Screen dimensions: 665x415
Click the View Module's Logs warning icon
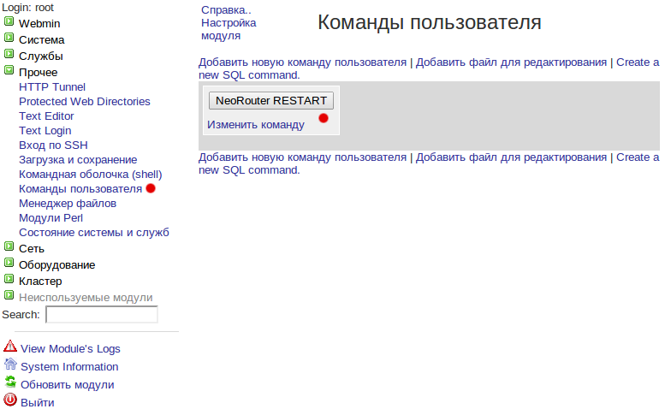coord(10,347)
